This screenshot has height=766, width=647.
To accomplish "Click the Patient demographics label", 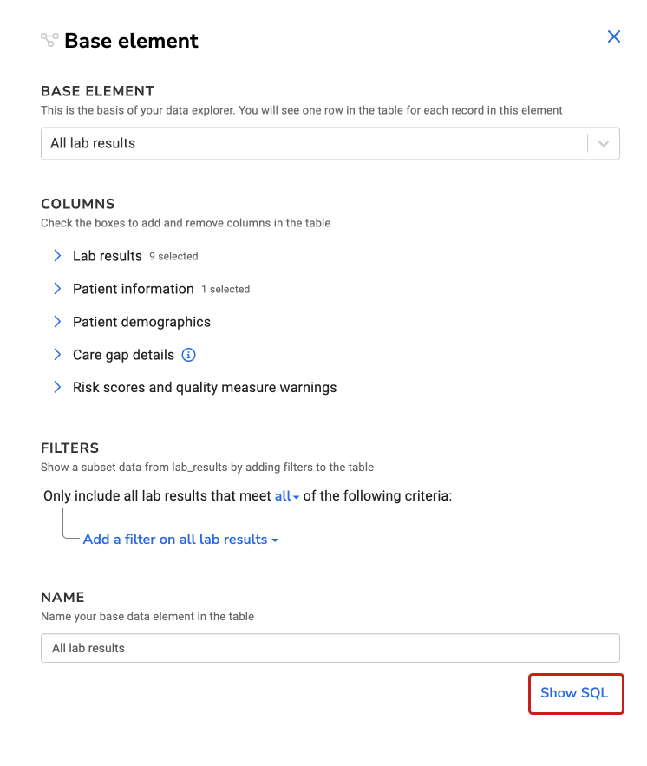I will [141, 322].
